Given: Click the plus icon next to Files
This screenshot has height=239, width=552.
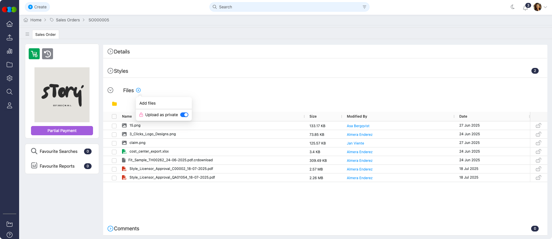Looking at the screenshot, I should [139, 90].
